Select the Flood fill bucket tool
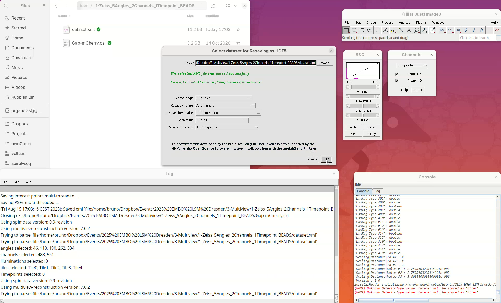Image resolution: width=501 pixels, height=303 pixels. (x=482, y=30)
